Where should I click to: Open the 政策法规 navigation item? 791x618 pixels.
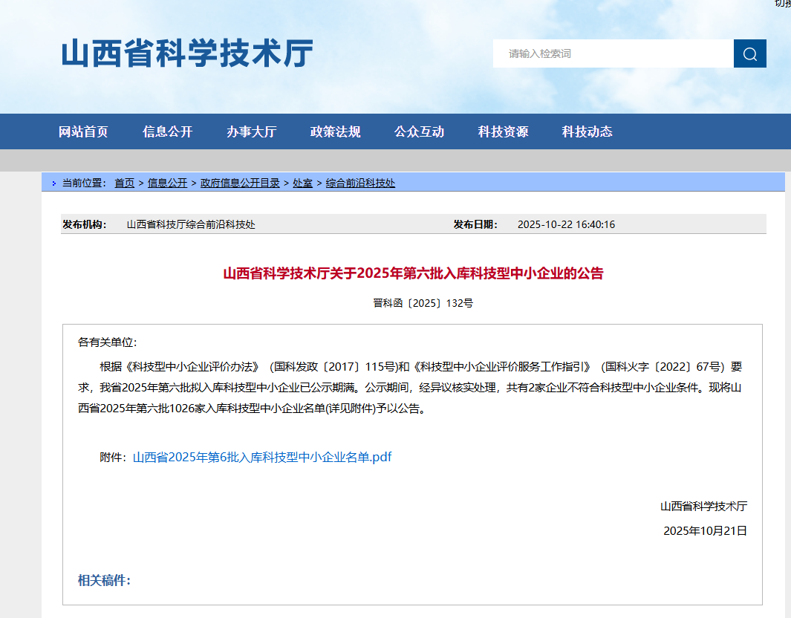[335, 131]
